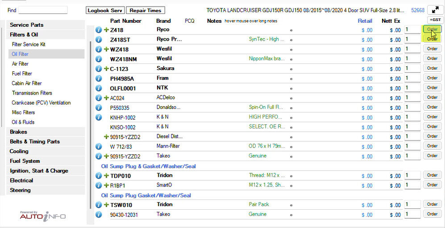Open info icon for R1BP1 SmartO

99,186
